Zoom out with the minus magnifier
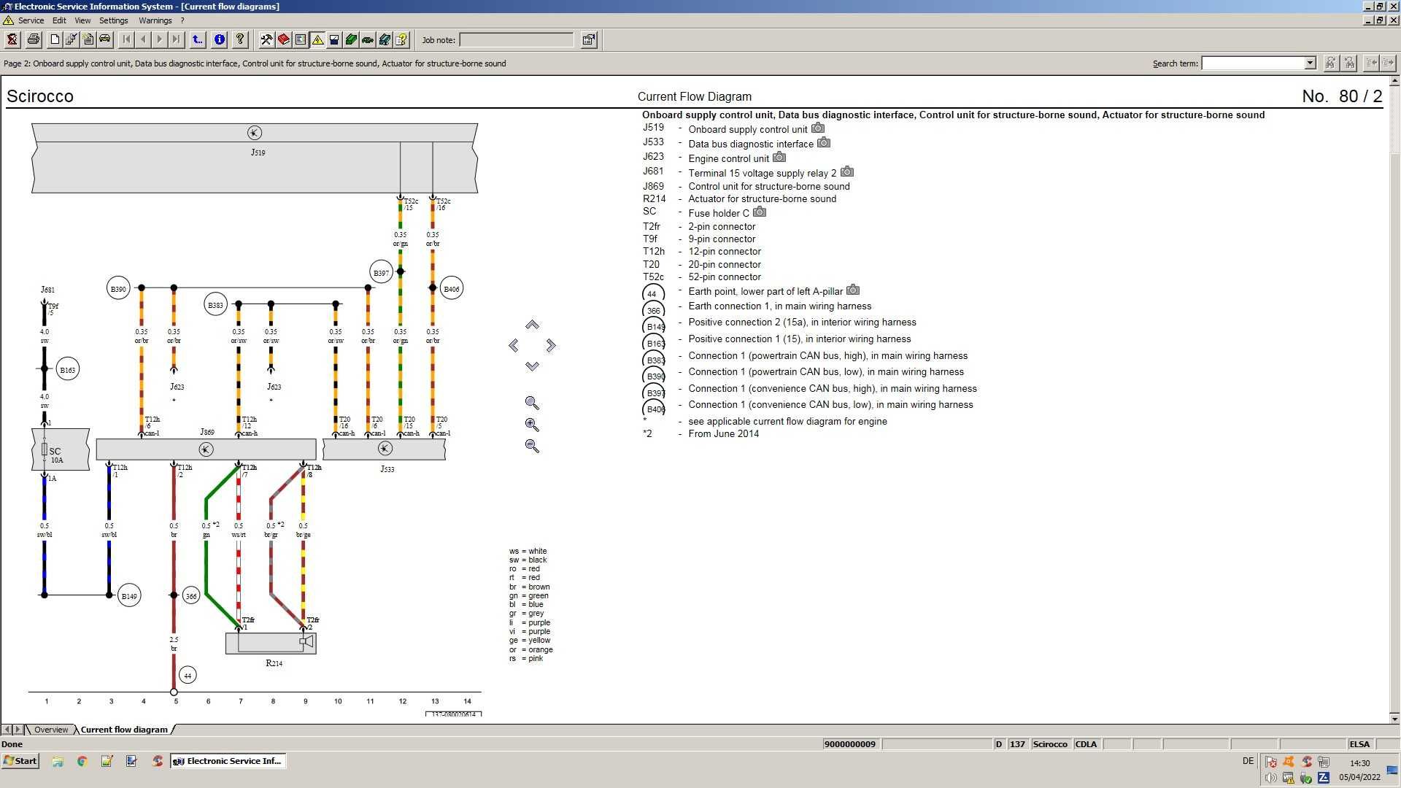The width and height of the screenshot is (1401, 788). click(532, 445)
